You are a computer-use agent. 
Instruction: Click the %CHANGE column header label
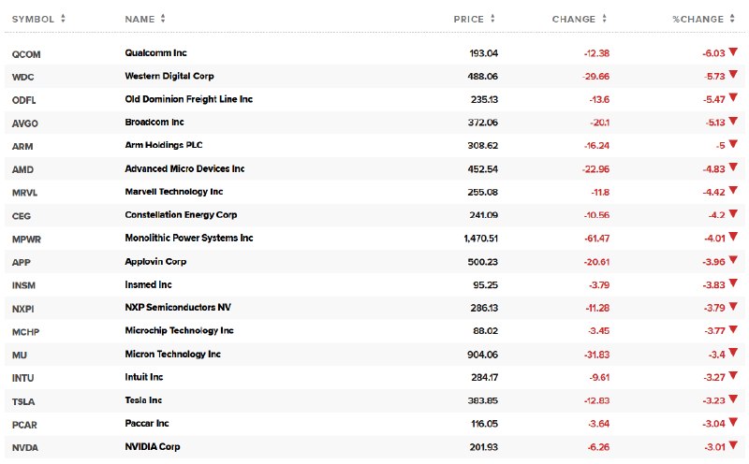pyautogui.click(x=698, y=19)
